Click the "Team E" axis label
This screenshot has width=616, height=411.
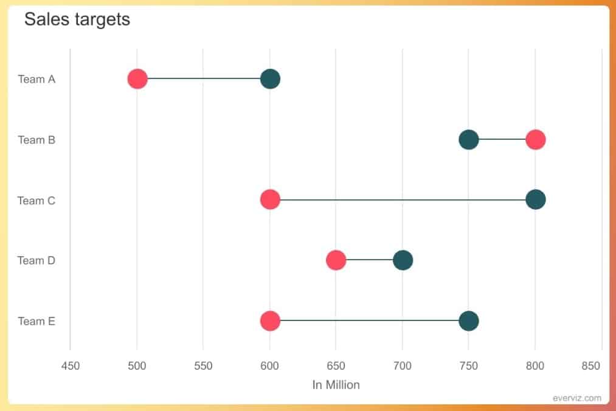pyautogui.click(x=36, y=321)
